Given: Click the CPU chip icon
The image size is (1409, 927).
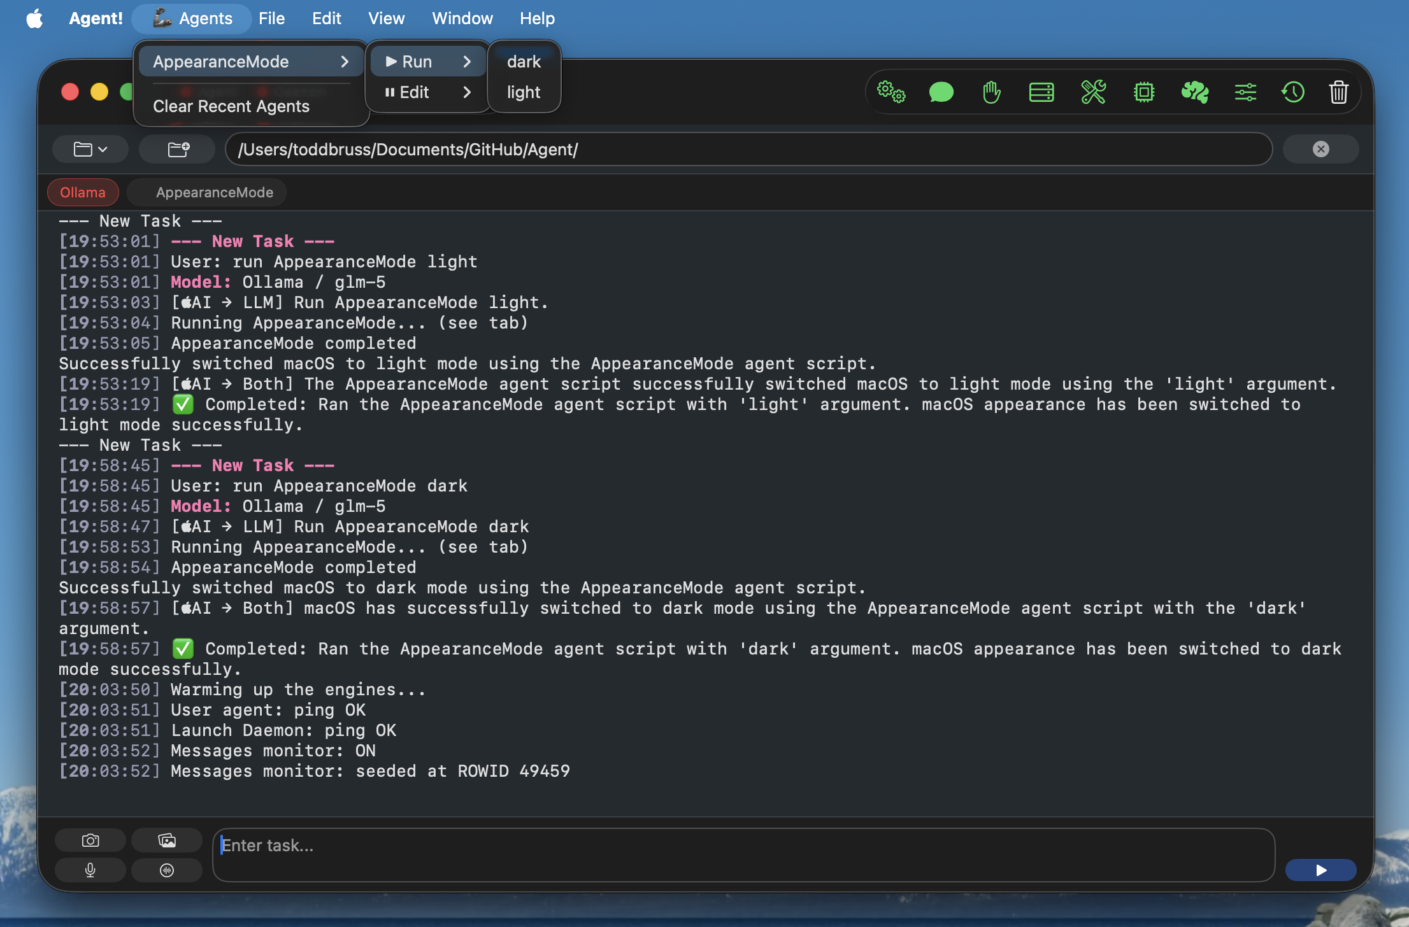Looking at the screenshot, I should point(1144,92).
